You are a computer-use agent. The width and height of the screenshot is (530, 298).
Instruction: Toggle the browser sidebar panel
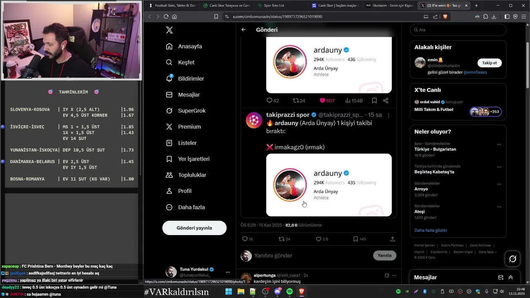tap(507, 17)
